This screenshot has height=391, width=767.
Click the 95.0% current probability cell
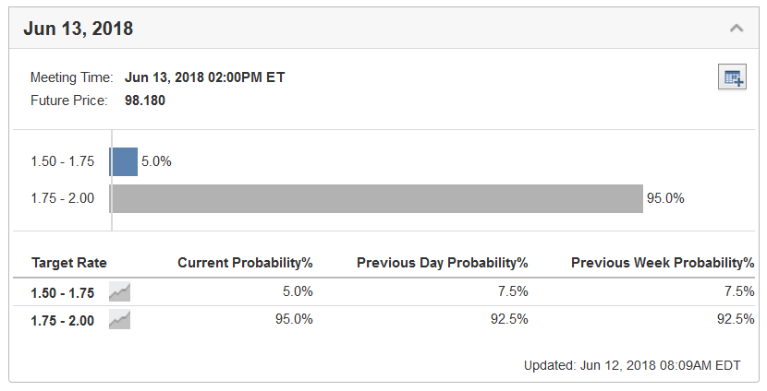pyautogui.click(x=294, y=319)
